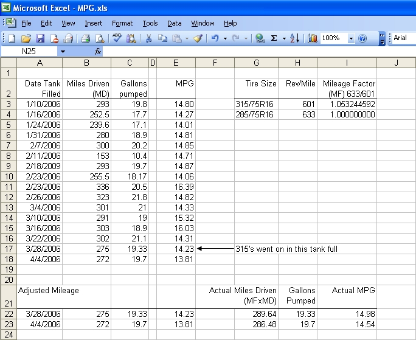Open the Help menu
This screenshot has width=416, height=340.
tap(231, 23)
